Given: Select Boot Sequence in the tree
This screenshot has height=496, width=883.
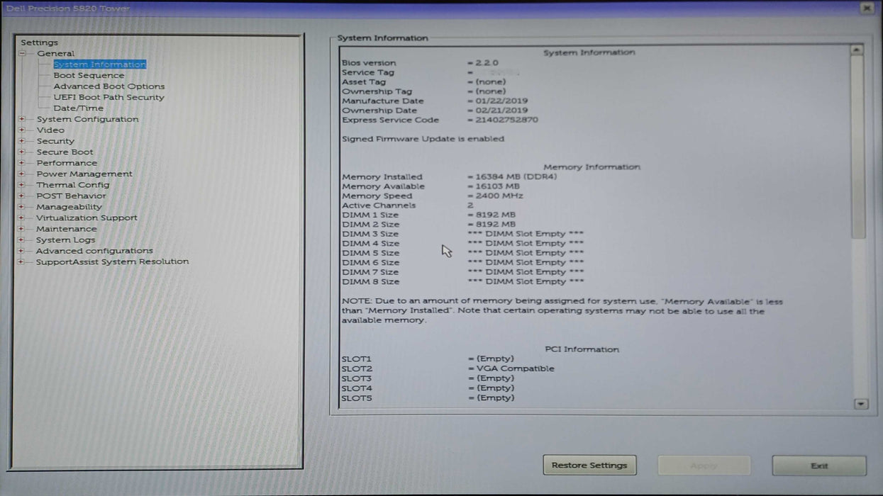Looking at the screenshot, I should (89, 75).
